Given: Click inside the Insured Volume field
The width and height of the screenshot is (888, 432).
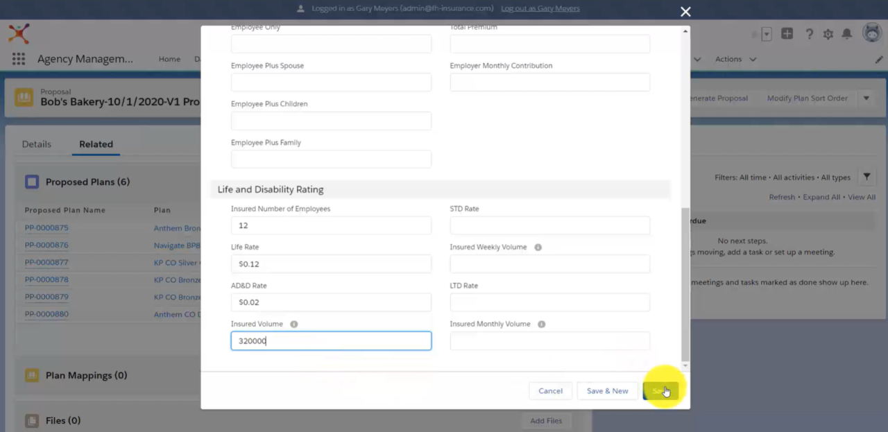Looking at the screenshot, I should pyautogui.click(x=331, y=340).
